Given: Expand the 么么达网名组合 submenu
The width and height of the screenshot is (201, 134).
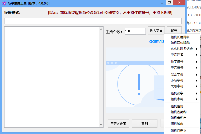Looking at the screenshot, I should point(182,49).
